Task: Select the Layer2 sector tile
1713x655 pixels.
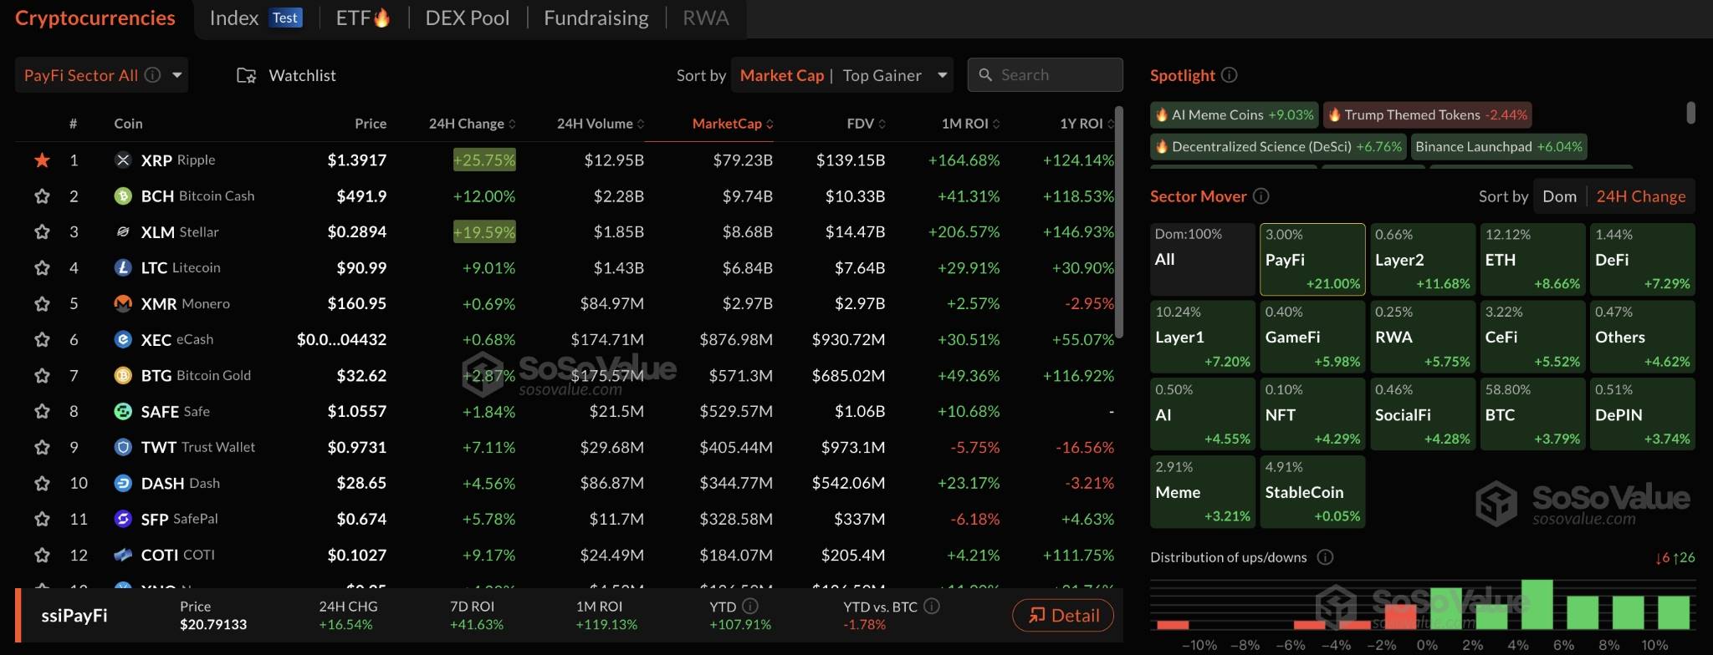Action: point(1422,260)
